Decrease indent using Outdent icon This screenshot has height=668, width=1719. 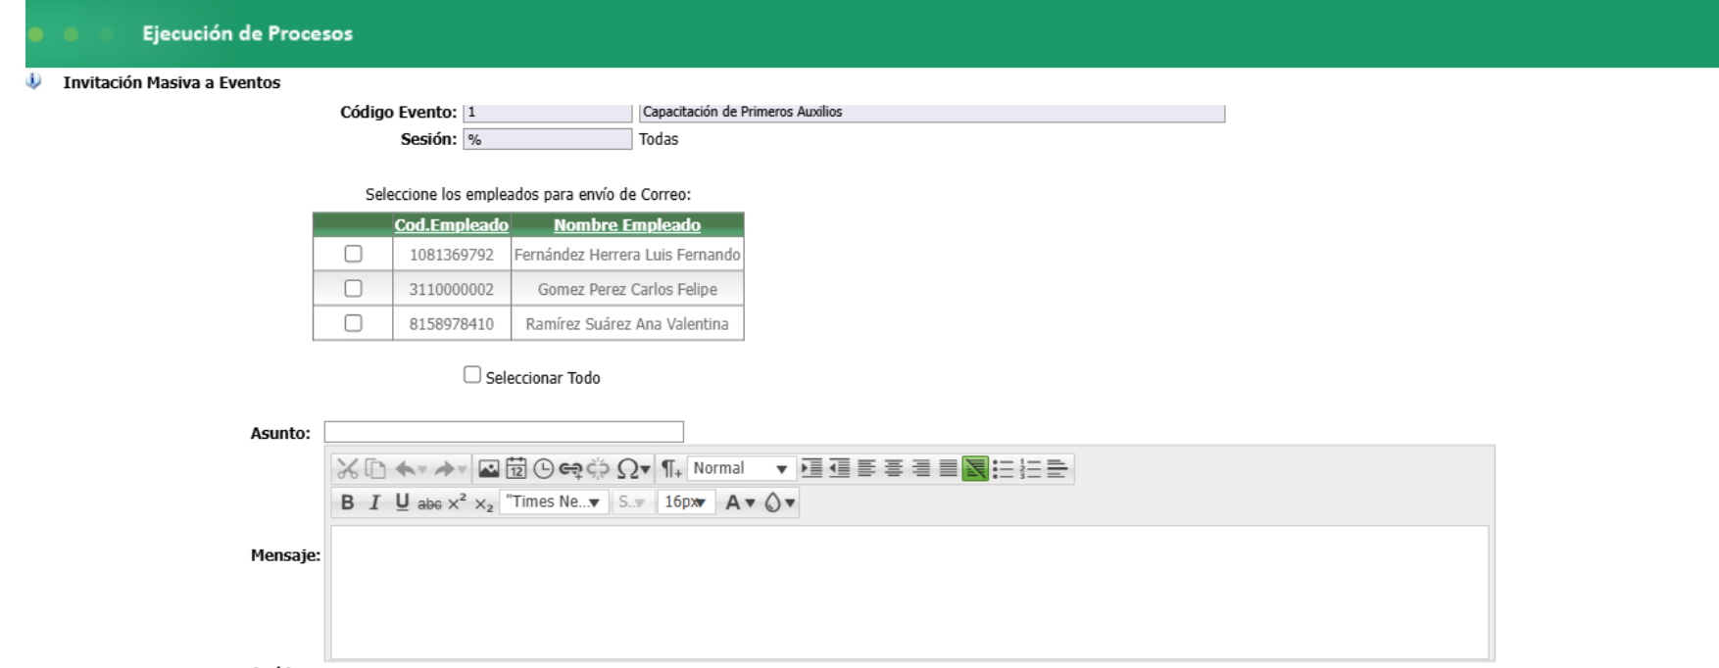point(839,468)
